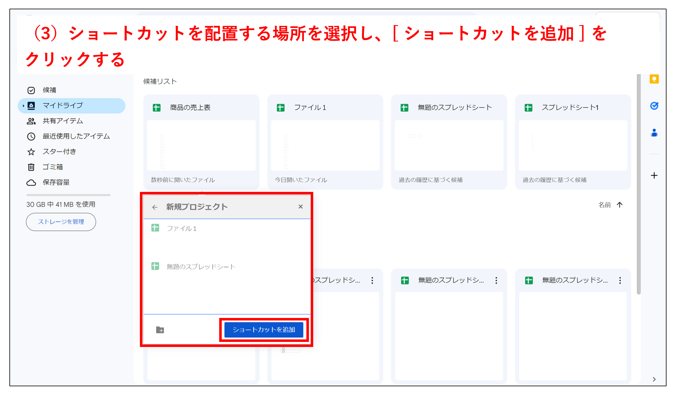The image size is (677, 396).
Task: Open ゴミ箱 from the sidebar
Action: click(54, 167)
